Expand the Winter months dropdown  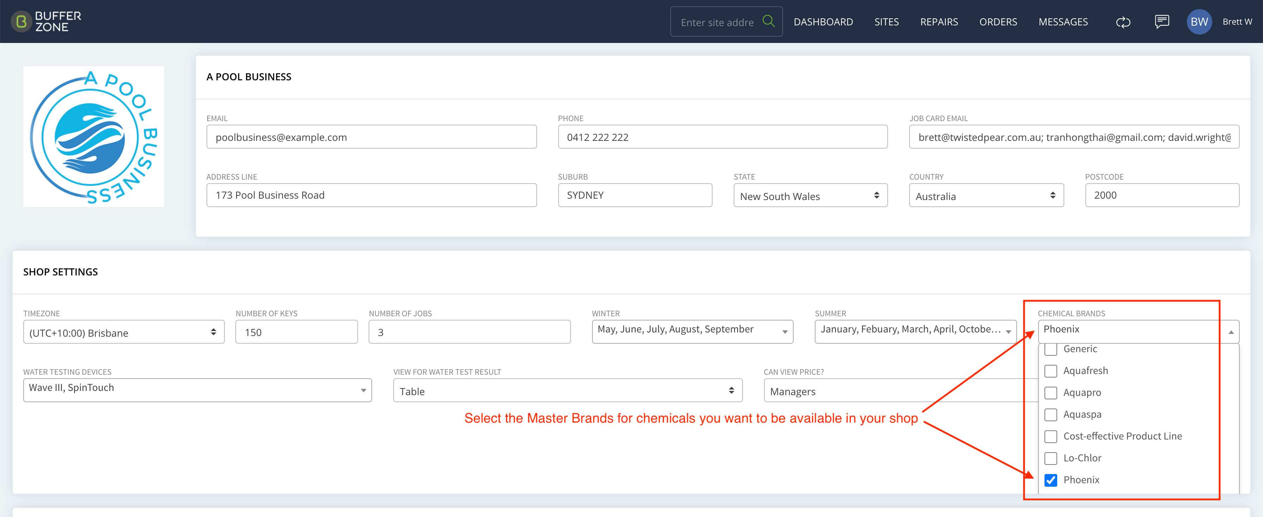point(692,332)
